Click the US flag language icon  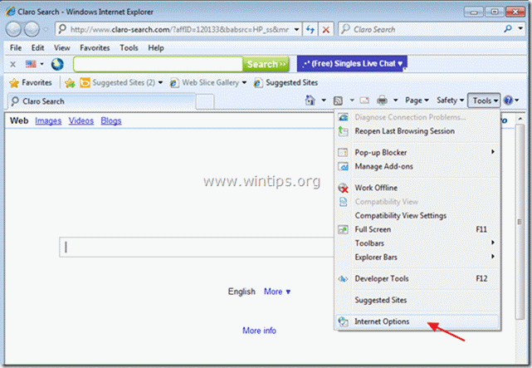click(31, 64)
